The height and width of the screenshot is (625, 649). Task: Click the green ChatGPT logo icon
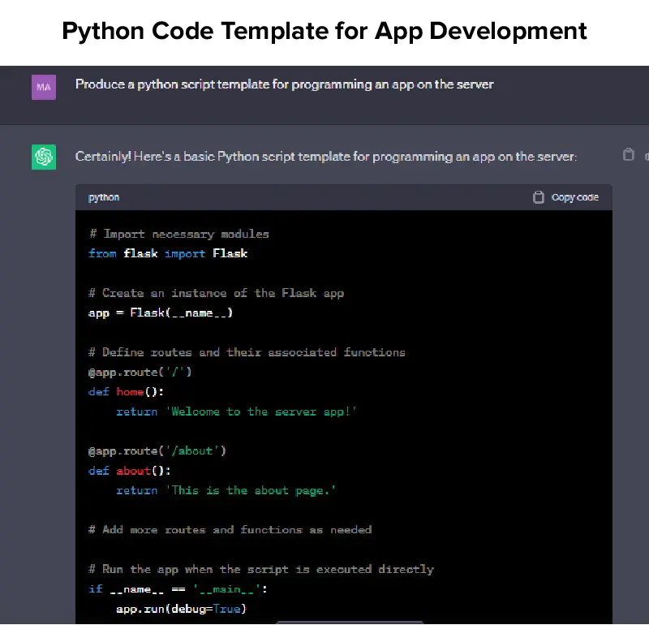tap(44, 157)
